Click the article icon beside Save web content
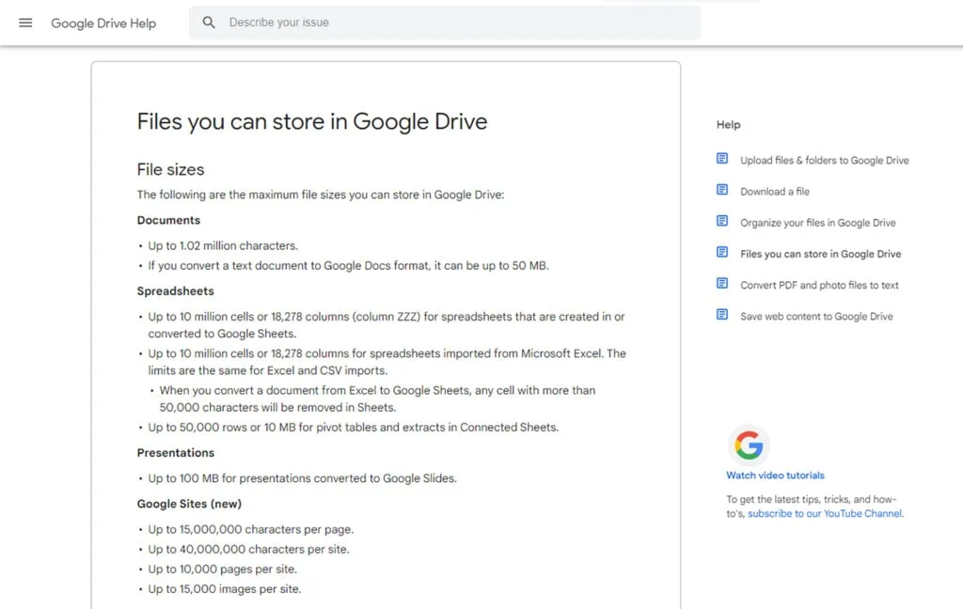The image size is (963, 609). (722, 315)
